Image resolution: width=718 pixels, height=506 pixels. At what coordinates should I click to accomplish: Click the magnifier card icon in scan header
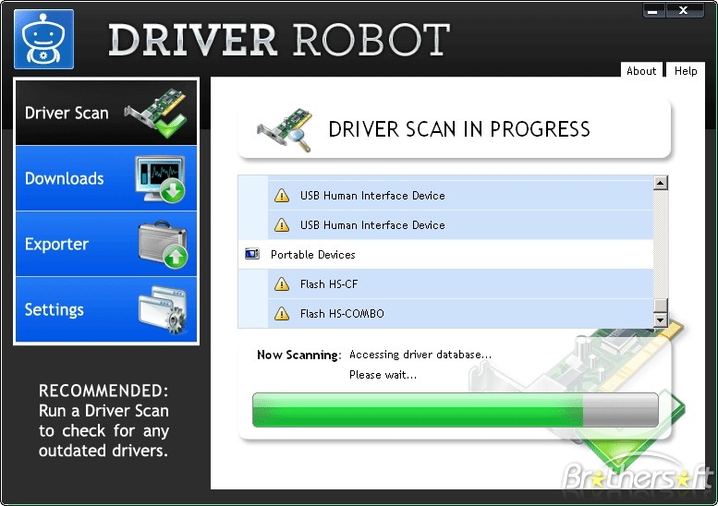(x=282, y=129)
